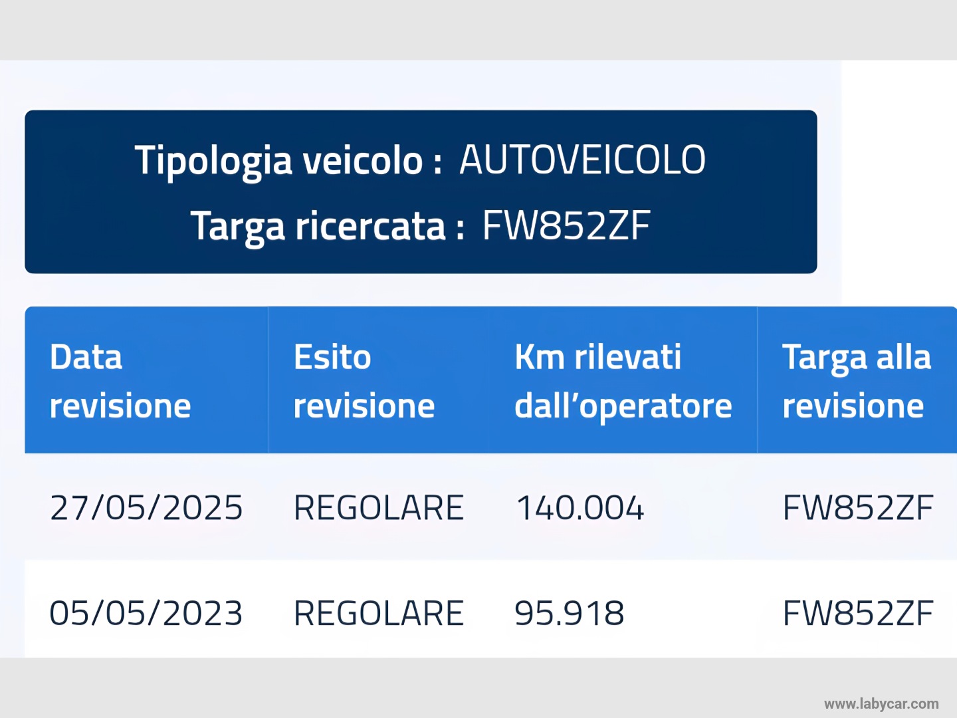Select searched plate FW852ZF in dark banner
Image resolution: width=957 pixels, height=718 pixels.
[x=566, y=226]
